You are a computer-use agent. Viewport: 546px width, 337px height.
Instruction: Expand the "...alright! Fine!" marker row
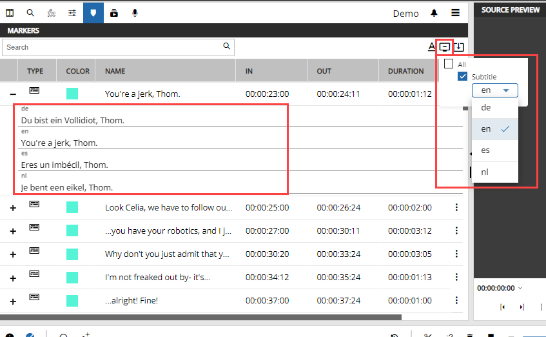coord(12,301)
